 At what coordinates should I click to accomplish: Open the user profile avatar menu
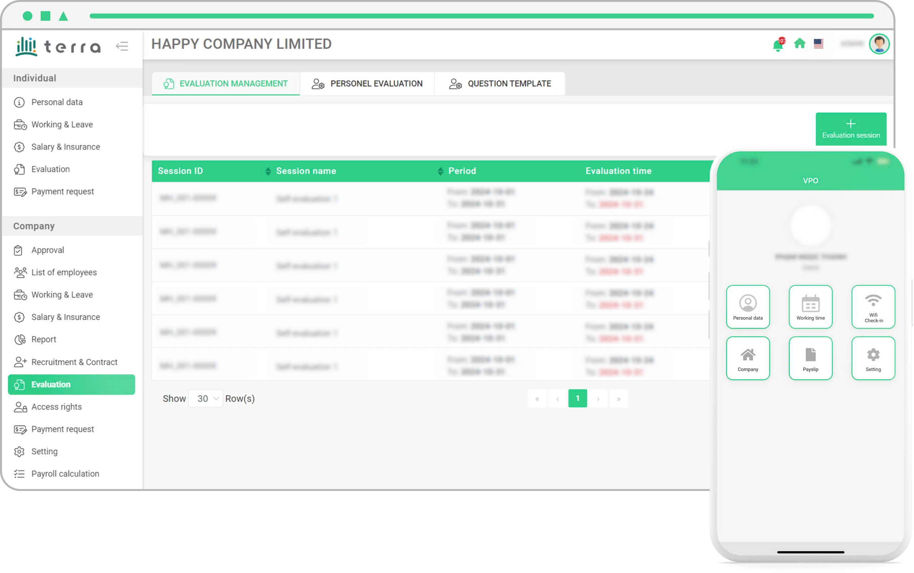pyautogui.click(x=879, y=44)
